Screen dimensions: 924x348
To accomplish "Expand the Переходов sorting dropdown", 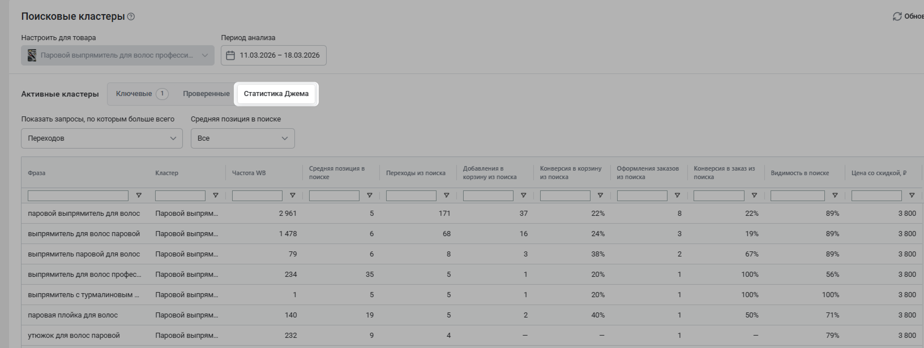I will pos(102,139).
